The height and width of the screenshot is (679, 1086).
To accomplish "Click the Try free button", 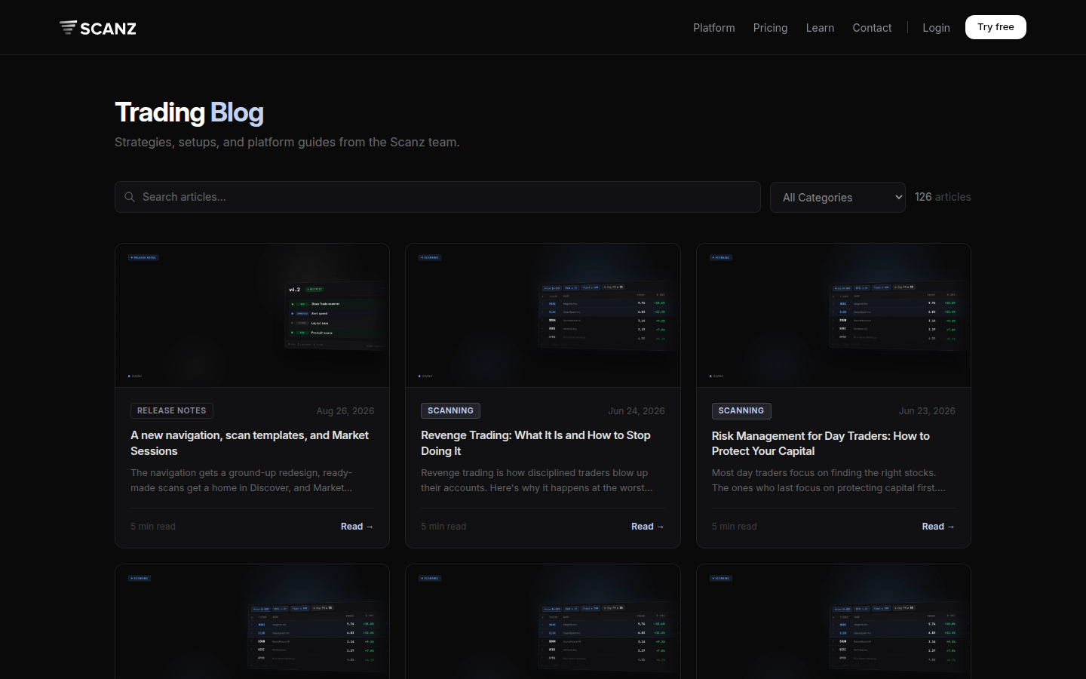I will click(x=995, y=27).
